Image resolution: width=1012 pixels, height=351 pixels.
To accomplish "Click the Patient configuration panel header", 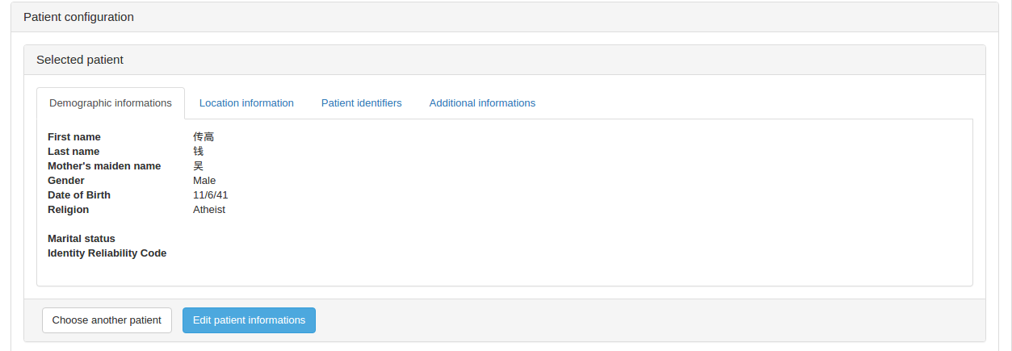I will point(79,17).
